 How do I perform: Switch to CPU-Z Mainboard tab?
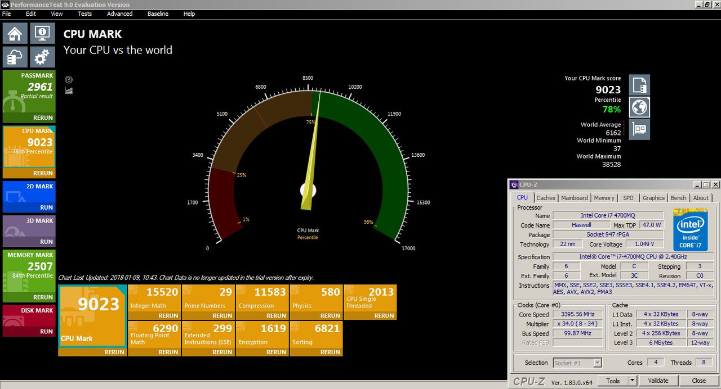click(575, 198)
